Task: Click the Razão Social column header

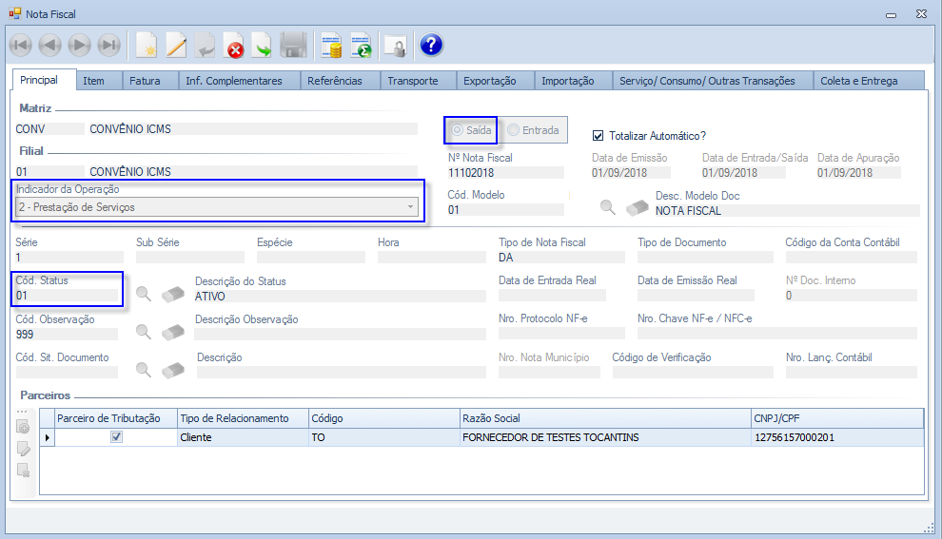Action: 605,418
